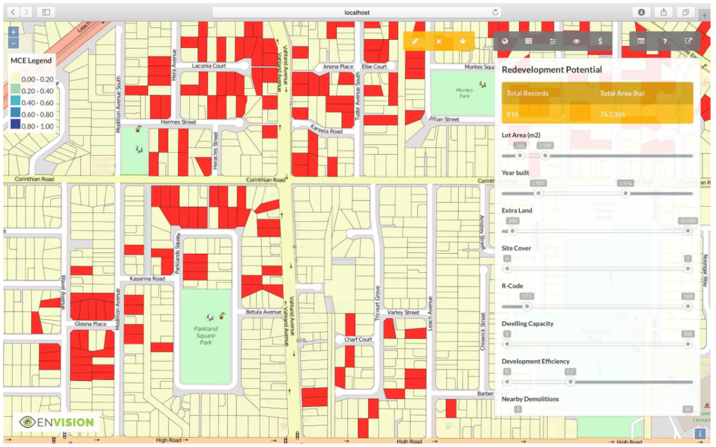Select the pencil edit tool
Viewport: 716px width, 447px height.
click(416, 41)
